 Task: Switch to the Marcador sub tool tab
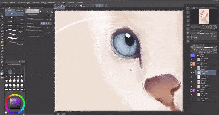pyautogui.click(x=19, y=11)
